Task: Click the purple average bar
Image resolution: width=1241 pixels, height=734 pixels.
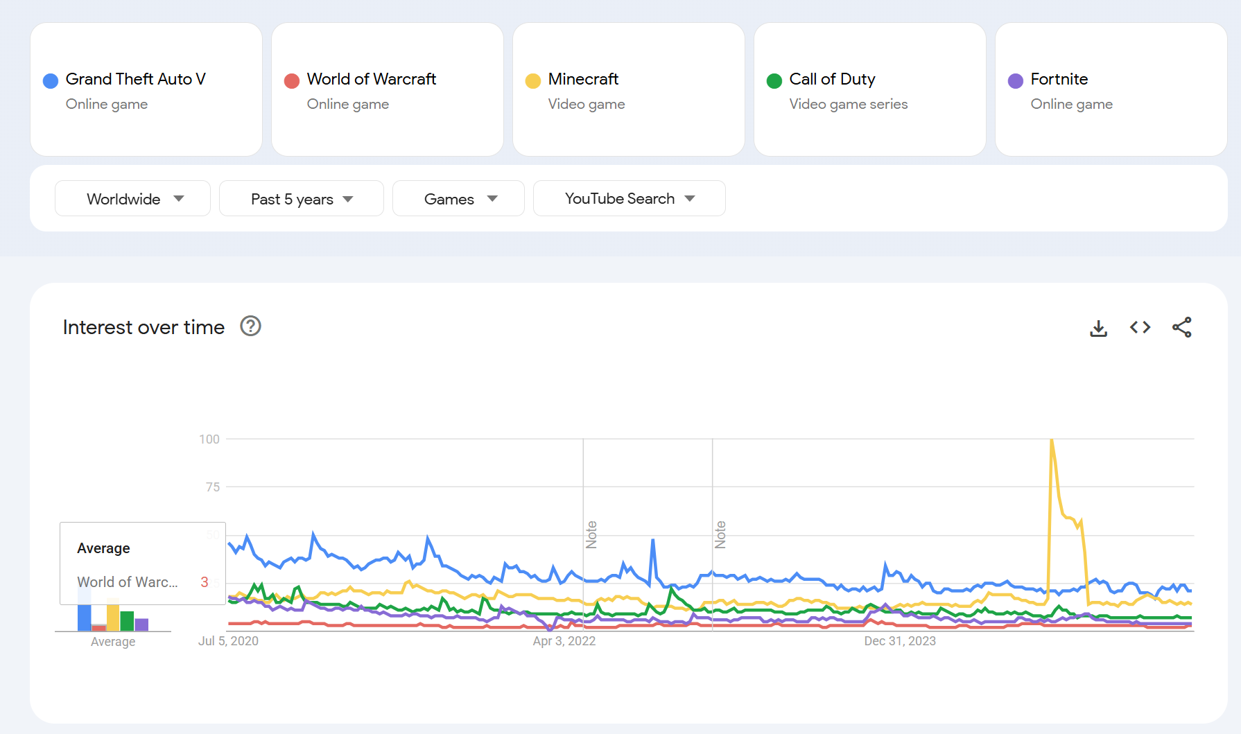Action: [x=141, y=624]
